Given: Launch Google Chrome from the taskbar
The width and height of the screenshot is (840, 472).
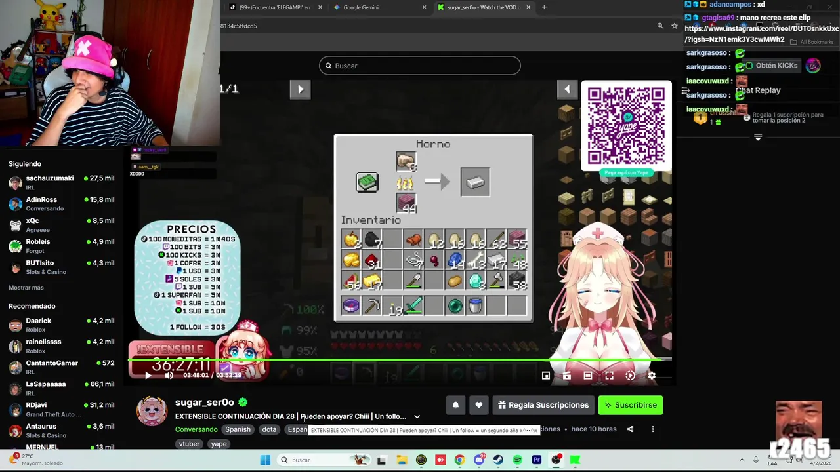Looking at the screenshot, I should pos(459,460).
